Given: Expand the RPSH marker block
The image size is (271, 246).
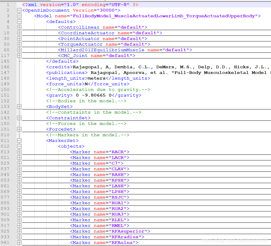Looking at the screenshot, I should tap(19, 180).
